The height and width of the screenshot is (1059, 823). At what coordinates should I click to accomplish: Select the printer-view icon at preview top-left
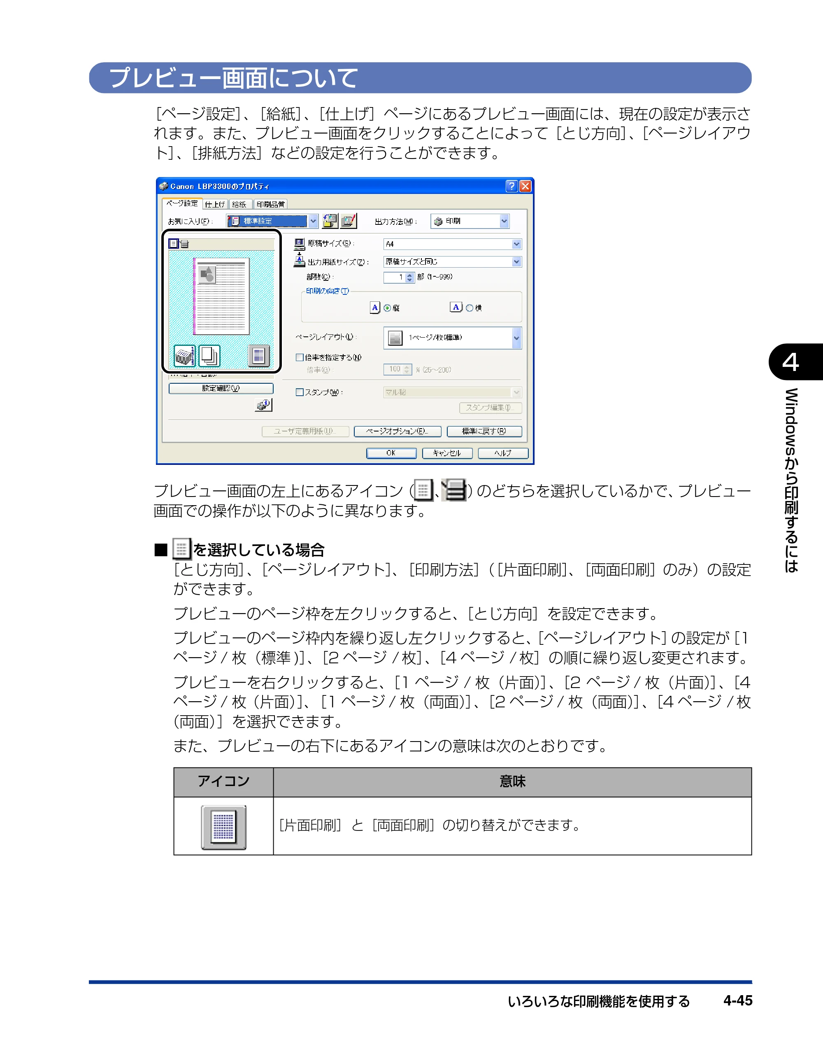pos(185,244)
